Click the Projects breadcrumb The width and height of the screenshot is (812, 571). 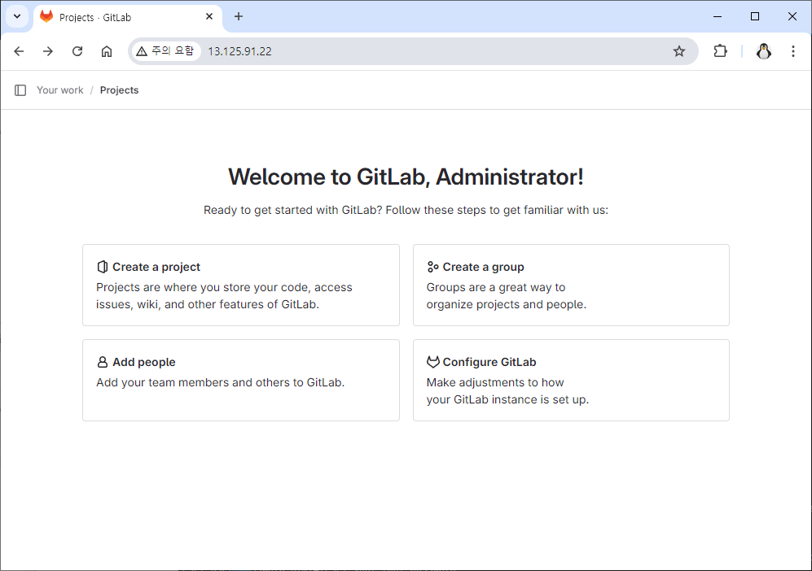pyautogui.click(x=119, y=90)
